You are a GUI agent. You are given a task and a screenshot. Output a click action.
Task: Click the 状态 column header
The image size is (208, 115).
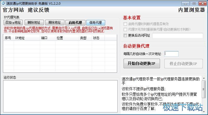[98, 38]
